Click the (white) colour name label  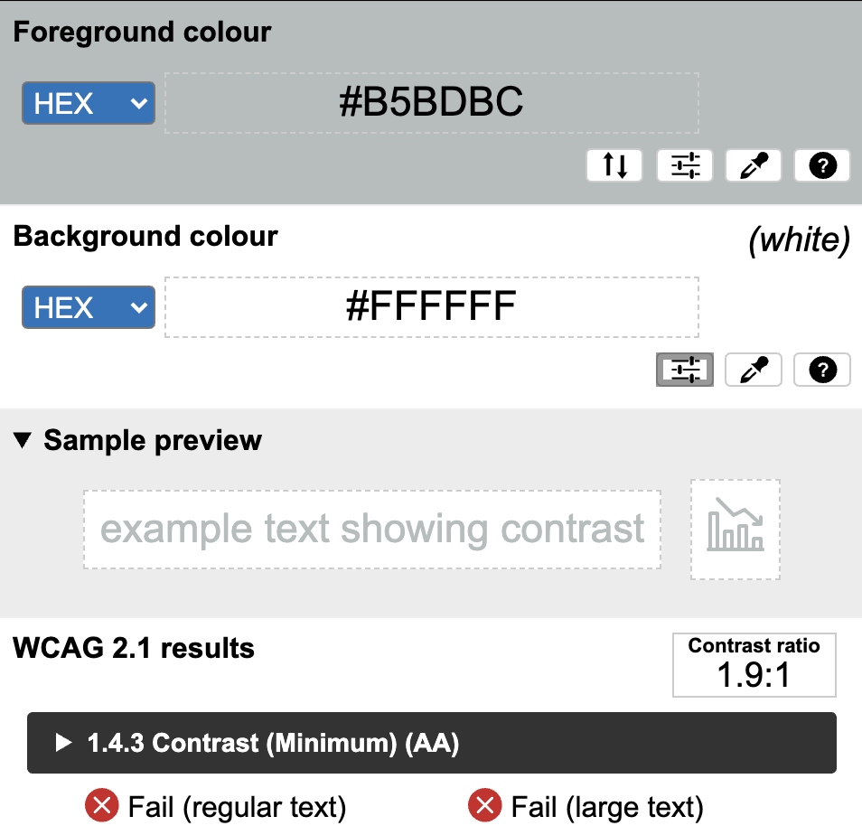click(x=799, y=241)
